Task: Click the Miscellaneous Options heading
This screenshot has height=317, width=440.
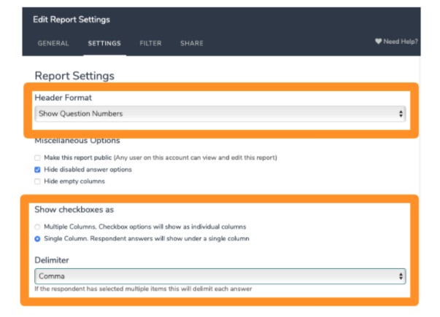Action: (x=77, y=141)
